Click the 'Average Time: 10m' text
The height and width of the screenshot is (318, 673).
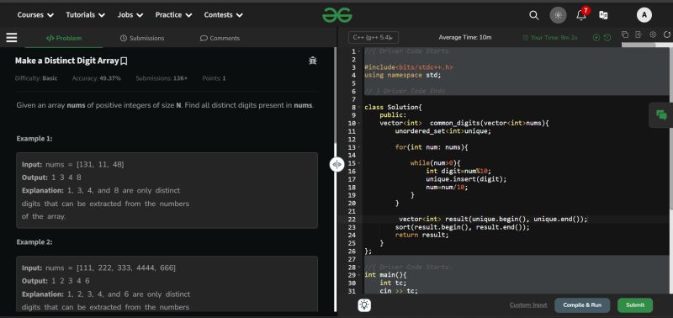coord(465,38)
